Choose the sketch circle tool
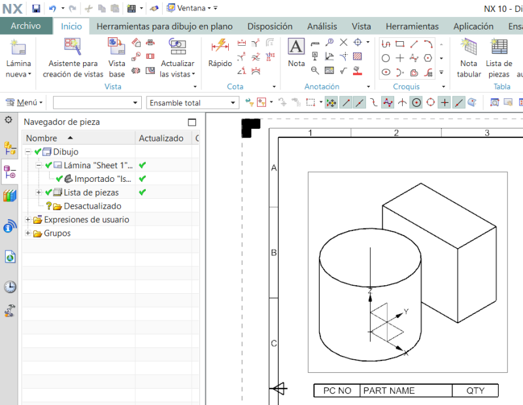The height and width of the screenshot is (405, 523). 386,58
